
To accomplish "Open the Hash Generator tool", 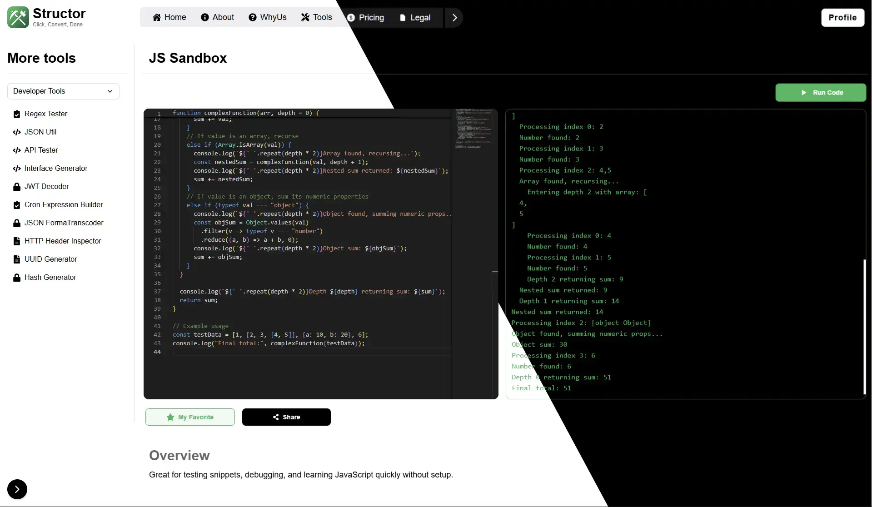I will [50, 278].
